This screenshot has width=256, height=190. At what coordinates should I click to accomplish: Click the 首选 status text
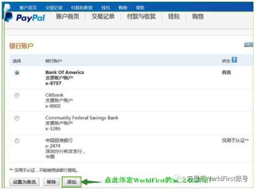226,72
